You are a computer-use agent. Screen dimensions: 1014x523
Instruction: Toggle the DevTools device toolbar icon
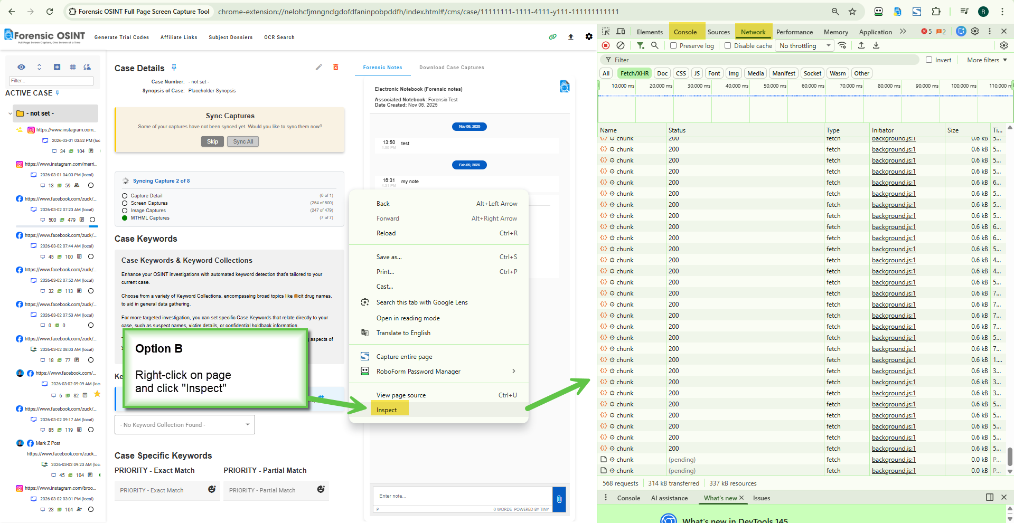[x=621, y=32]
